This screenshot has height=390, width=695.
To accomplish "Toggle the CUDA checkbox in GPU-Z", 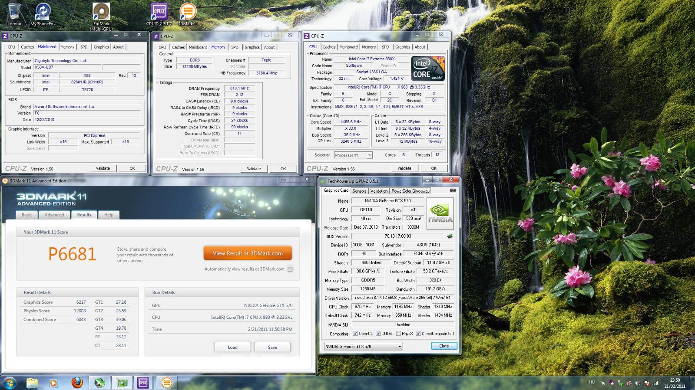I will (x=378, y=334).
